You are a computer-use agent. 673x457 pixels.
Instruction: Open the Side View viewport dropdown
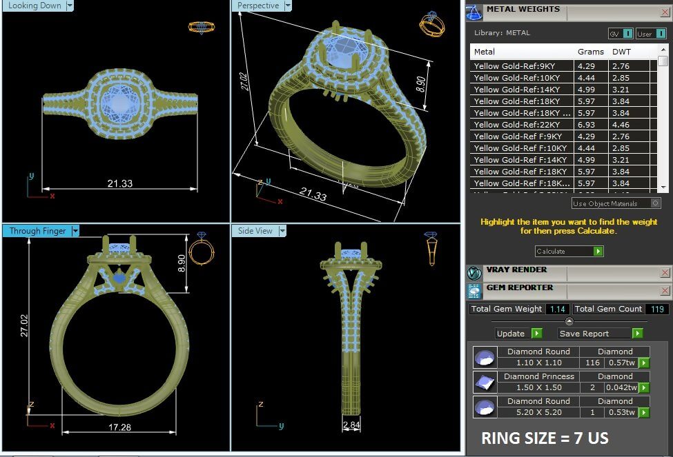point(282,231)
